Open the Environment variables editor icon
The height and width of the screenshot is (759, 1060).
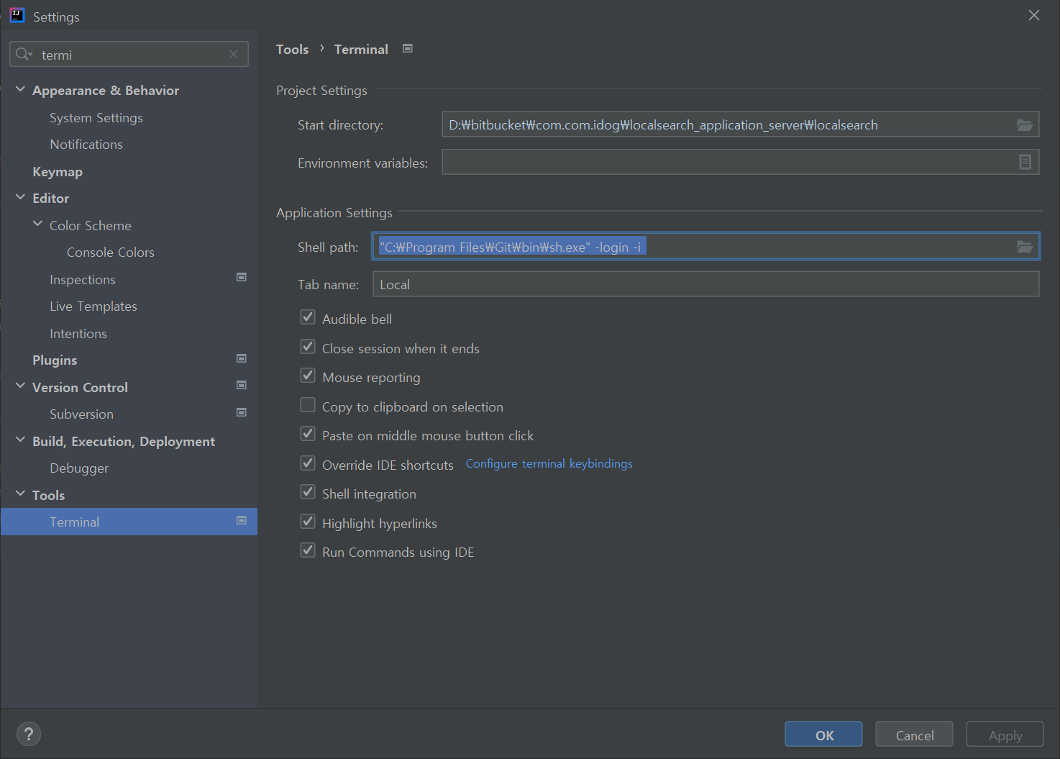tap(1024, 162)
